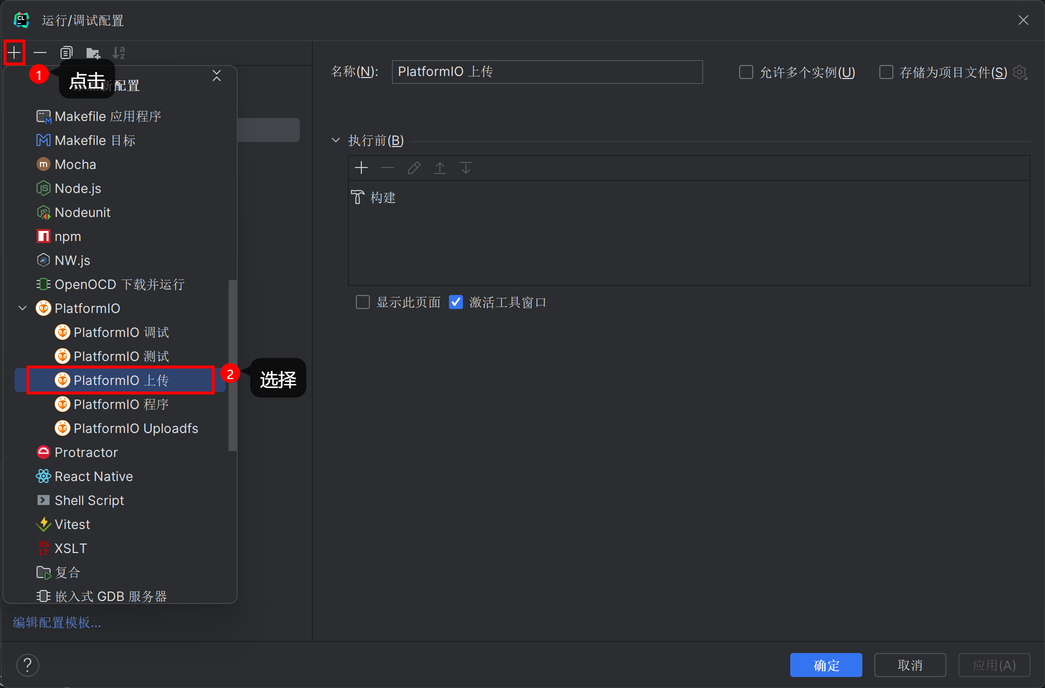1045x688 pixels.
Task: Select Makefile 应用程序 configuration type
Action: click(120, 116)
